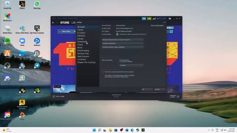Open Downloads manager at Steam bottom bar
The height and width of the screenshot is (133, 237).
click(116, 96)
